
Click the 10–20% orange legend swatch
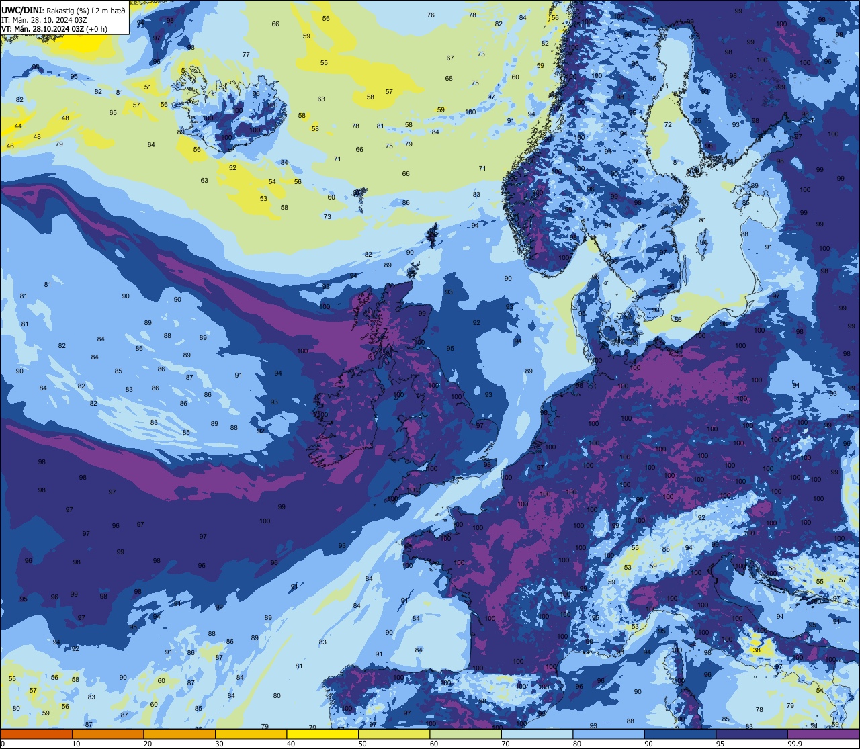coord(107,734)
